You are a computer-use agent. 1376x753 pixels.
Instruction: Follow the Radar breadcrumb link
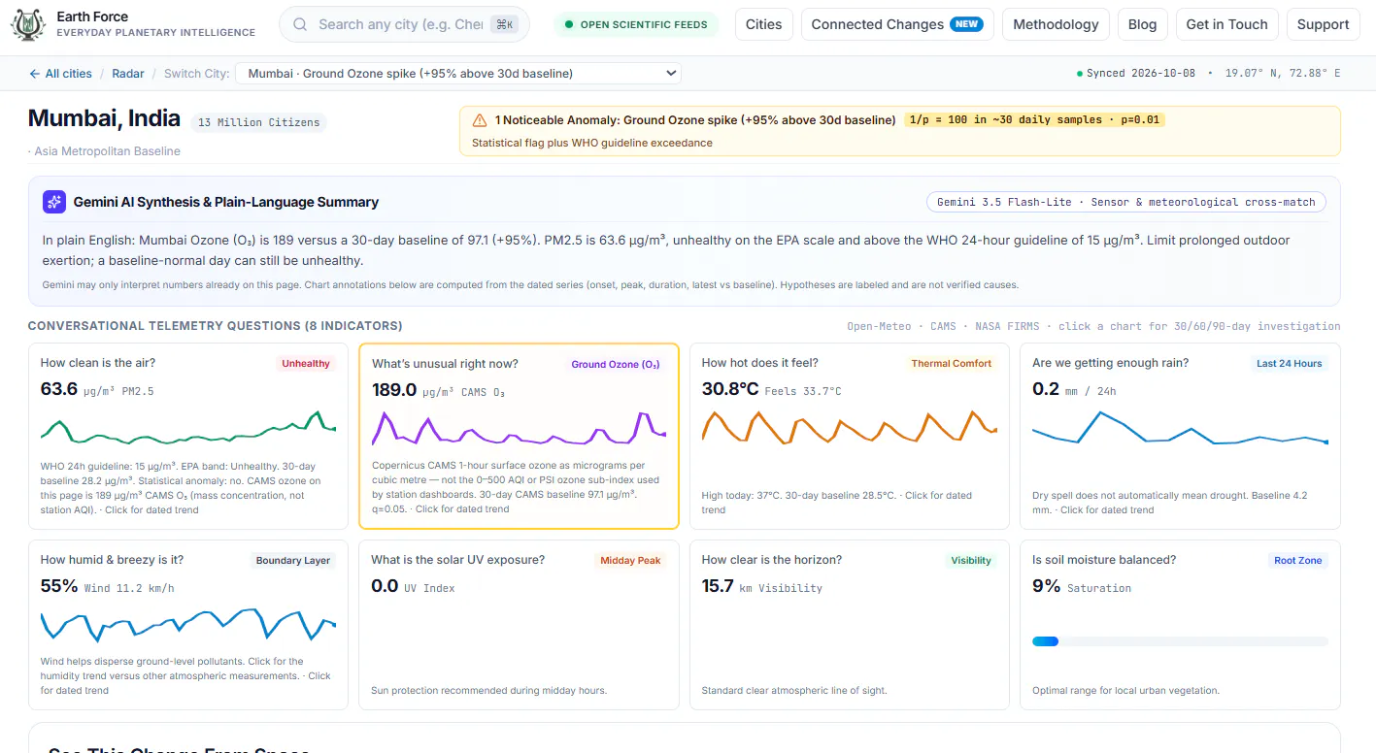(128, 74)
